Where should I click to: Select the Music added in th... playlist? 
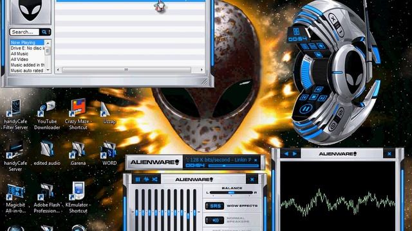[27, 65]
